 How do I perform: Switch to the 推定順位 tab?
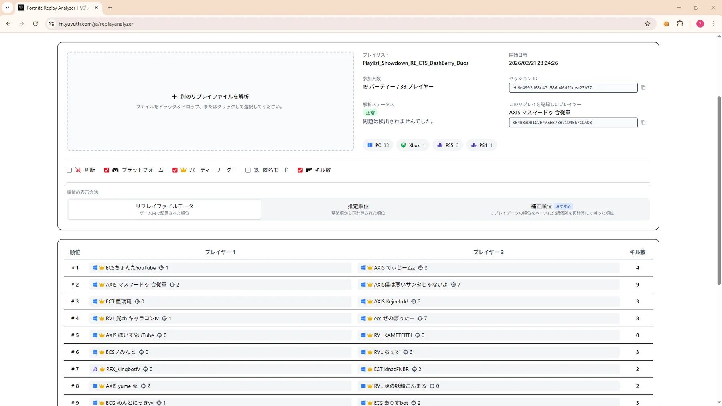pos(358,209)
